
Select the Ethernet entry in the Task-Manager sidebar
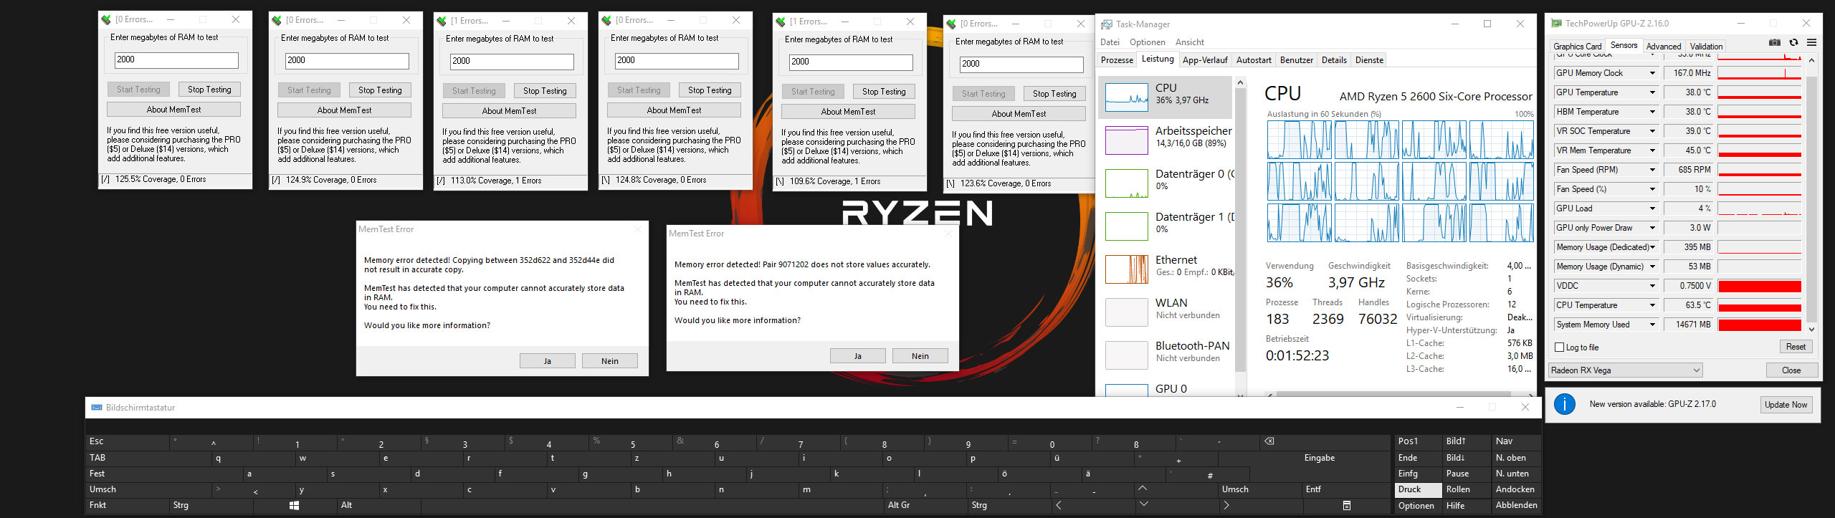pyautogui.click(x=1166, y=269)
